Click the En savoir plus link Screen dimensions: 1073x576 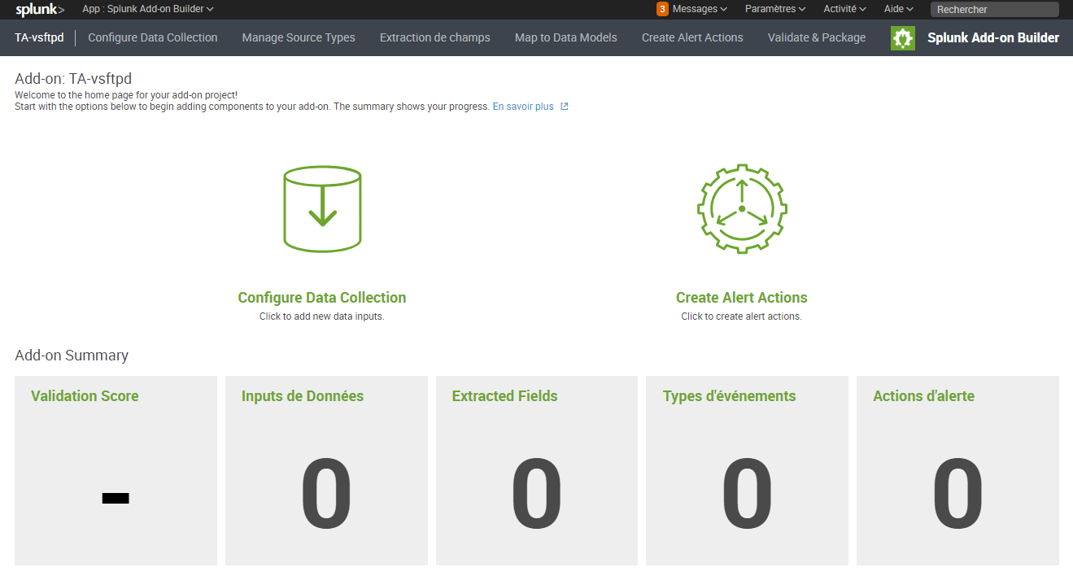525,106
